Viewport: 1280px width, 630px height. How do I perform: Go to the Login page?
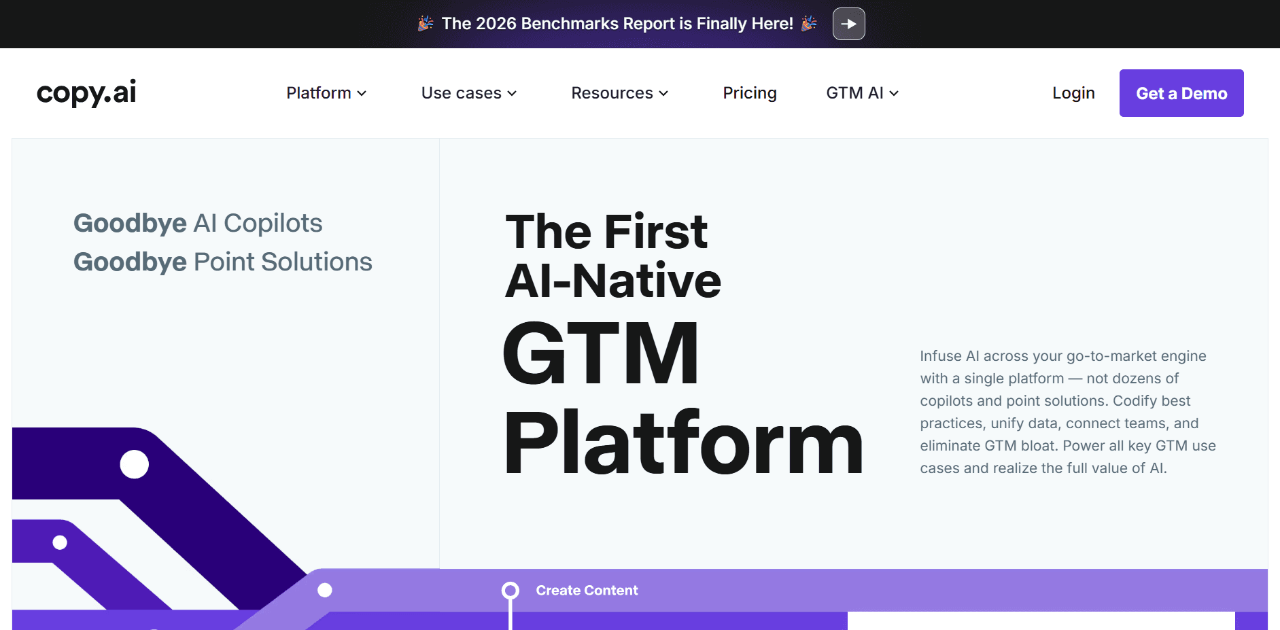(1073, 93)
